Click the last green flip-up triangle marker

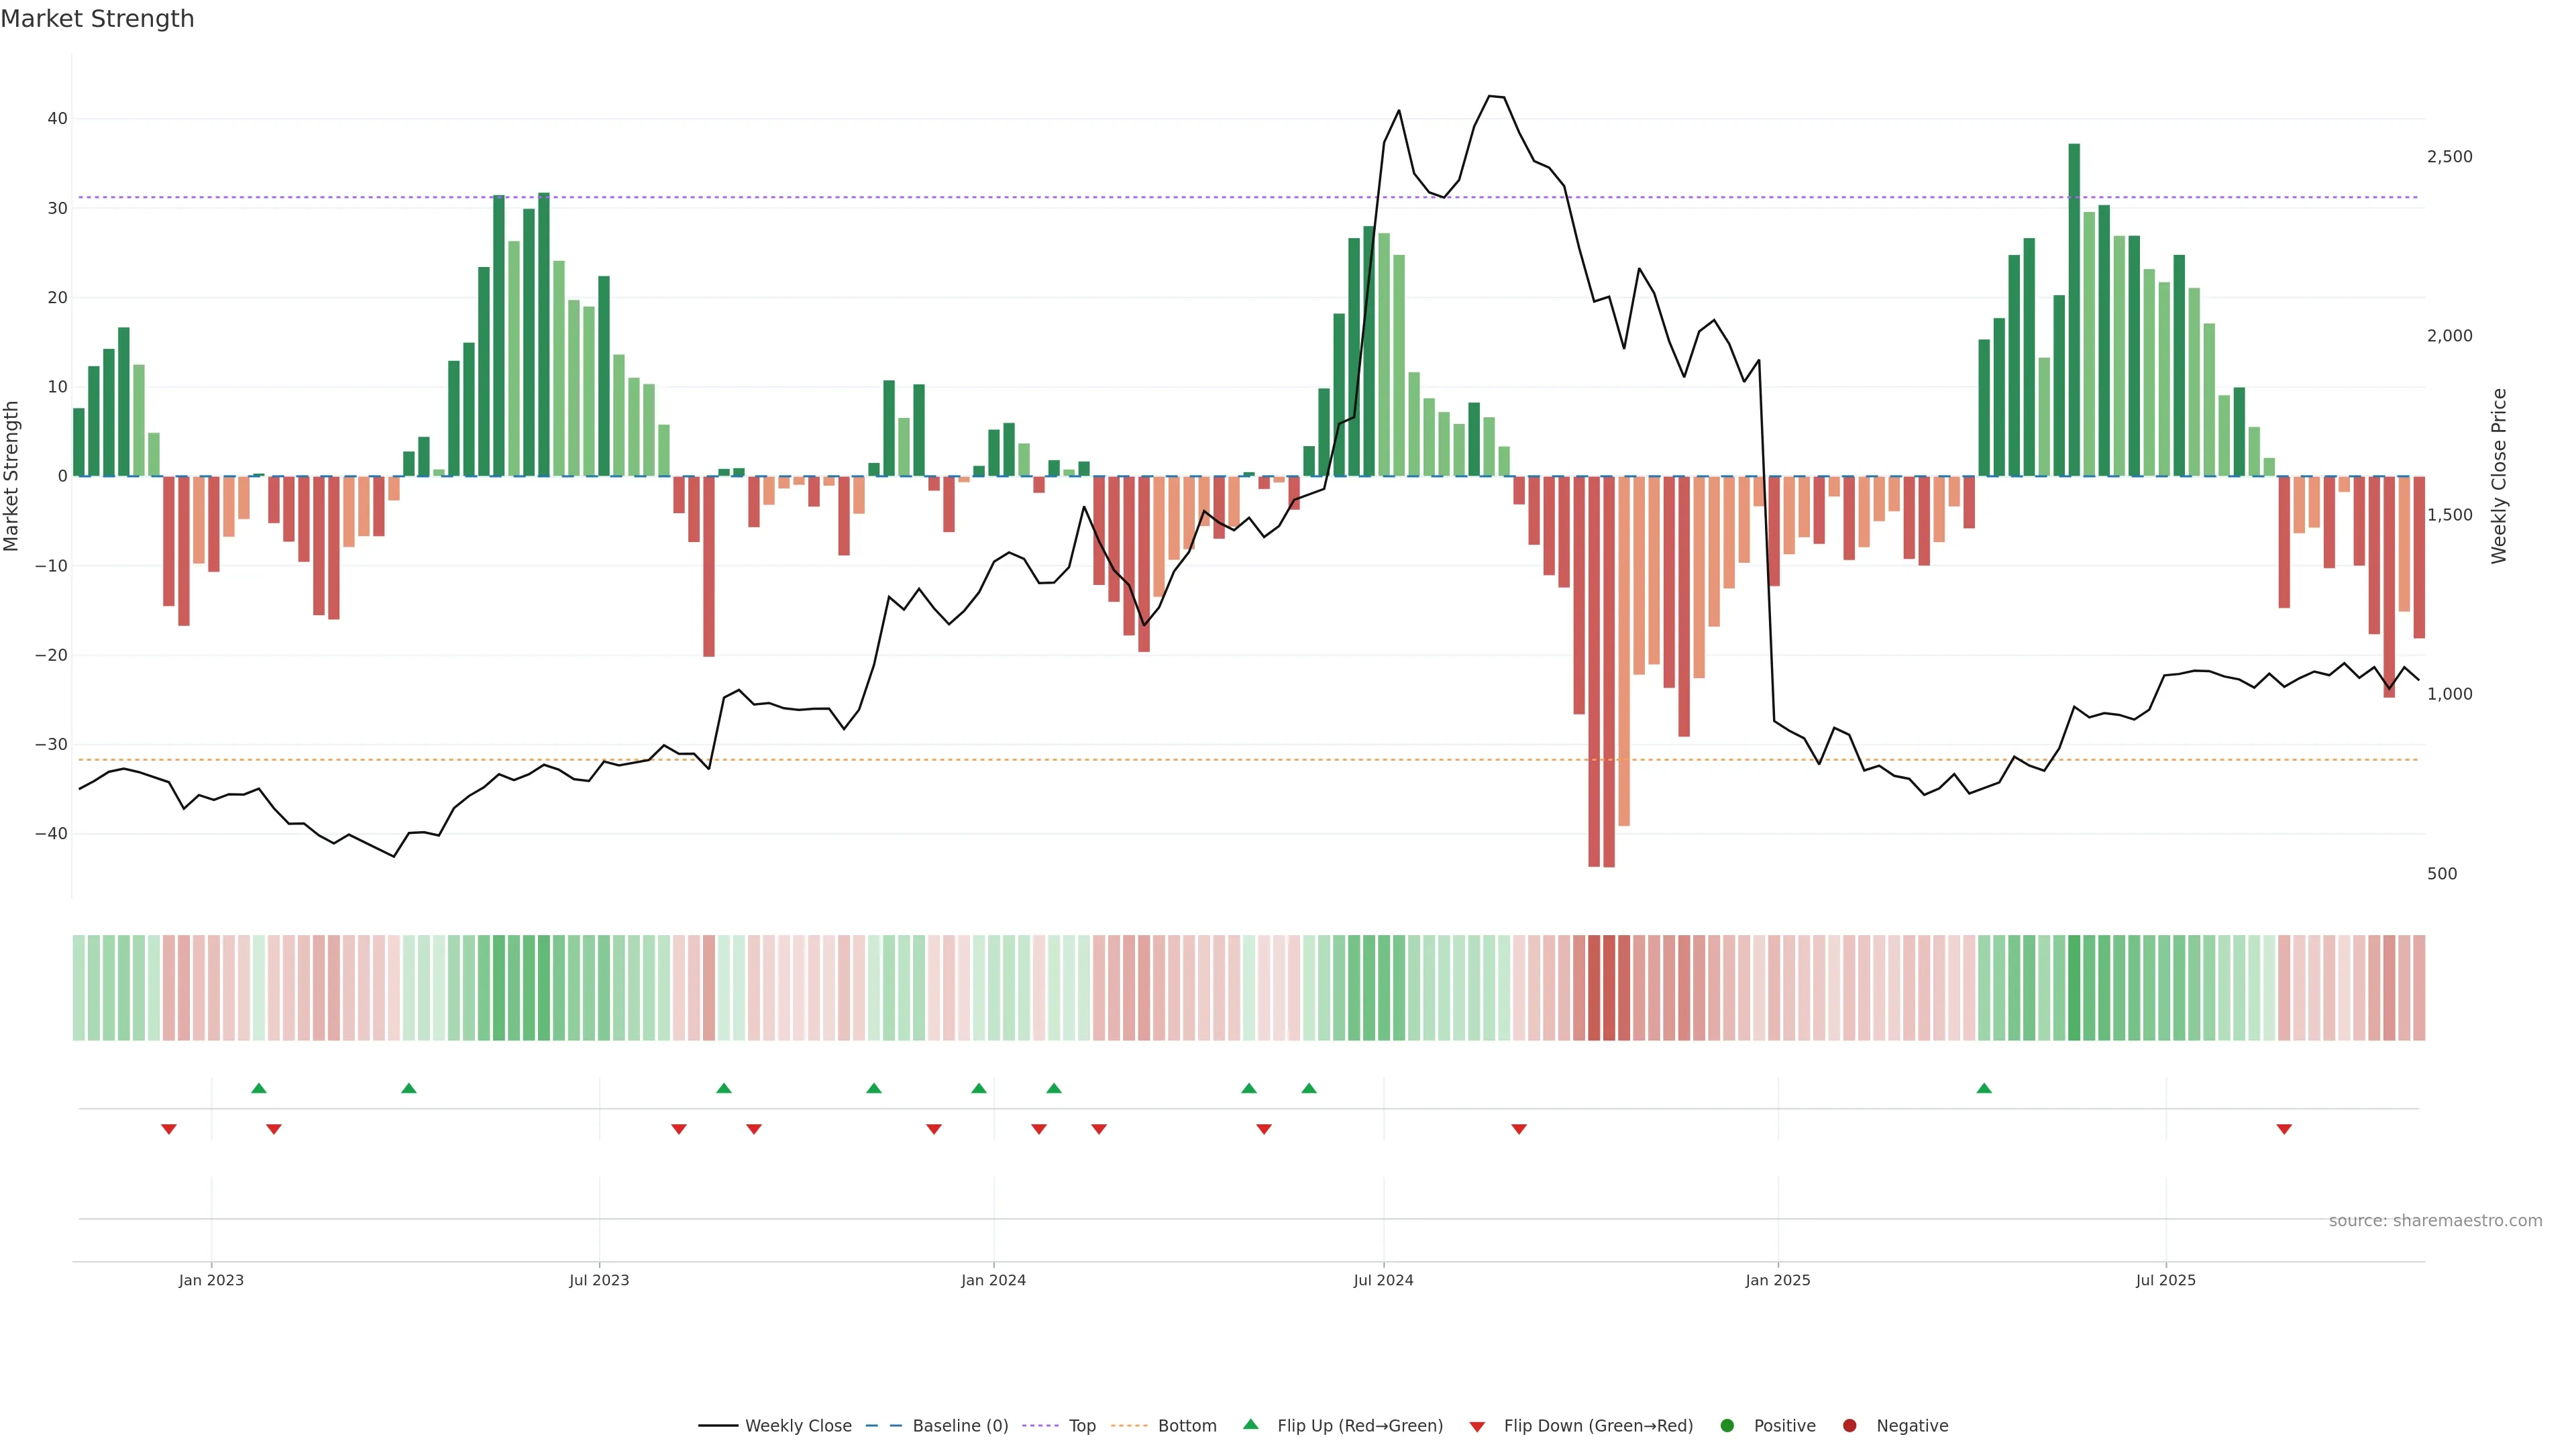click(x=1984, y=1088)
